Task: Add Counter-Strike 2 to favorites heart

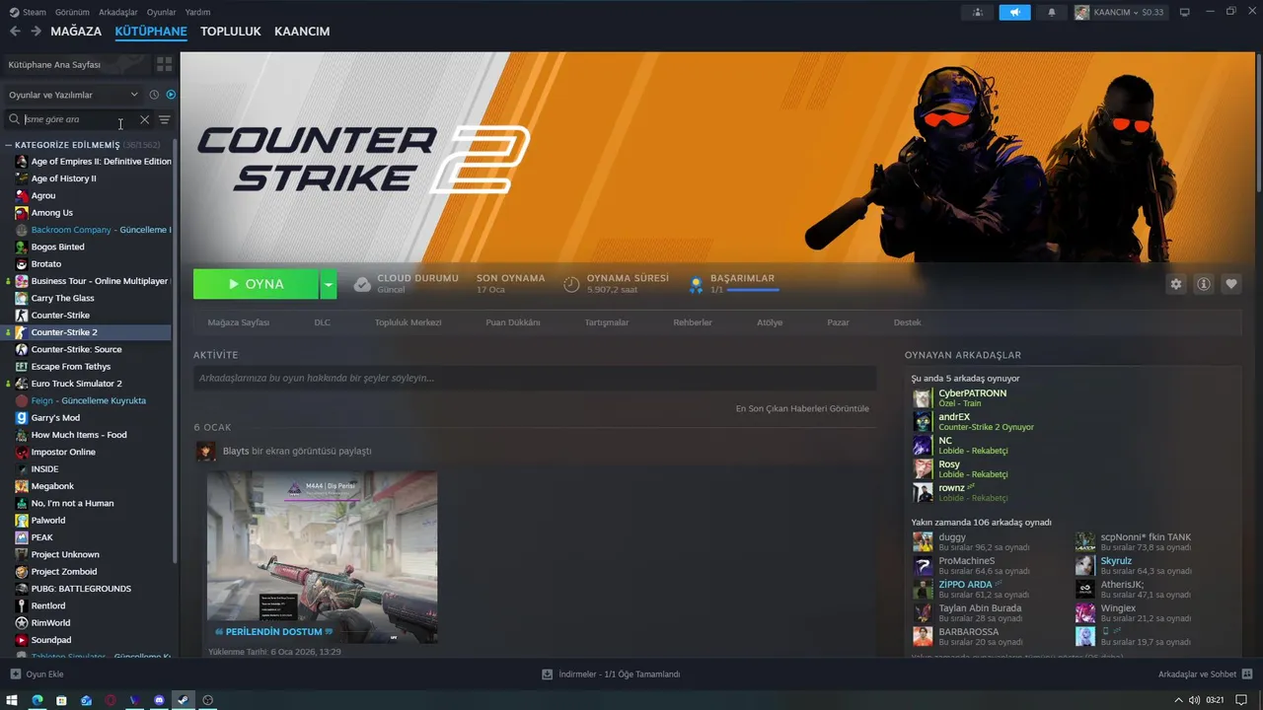Action: point(1231,284)
